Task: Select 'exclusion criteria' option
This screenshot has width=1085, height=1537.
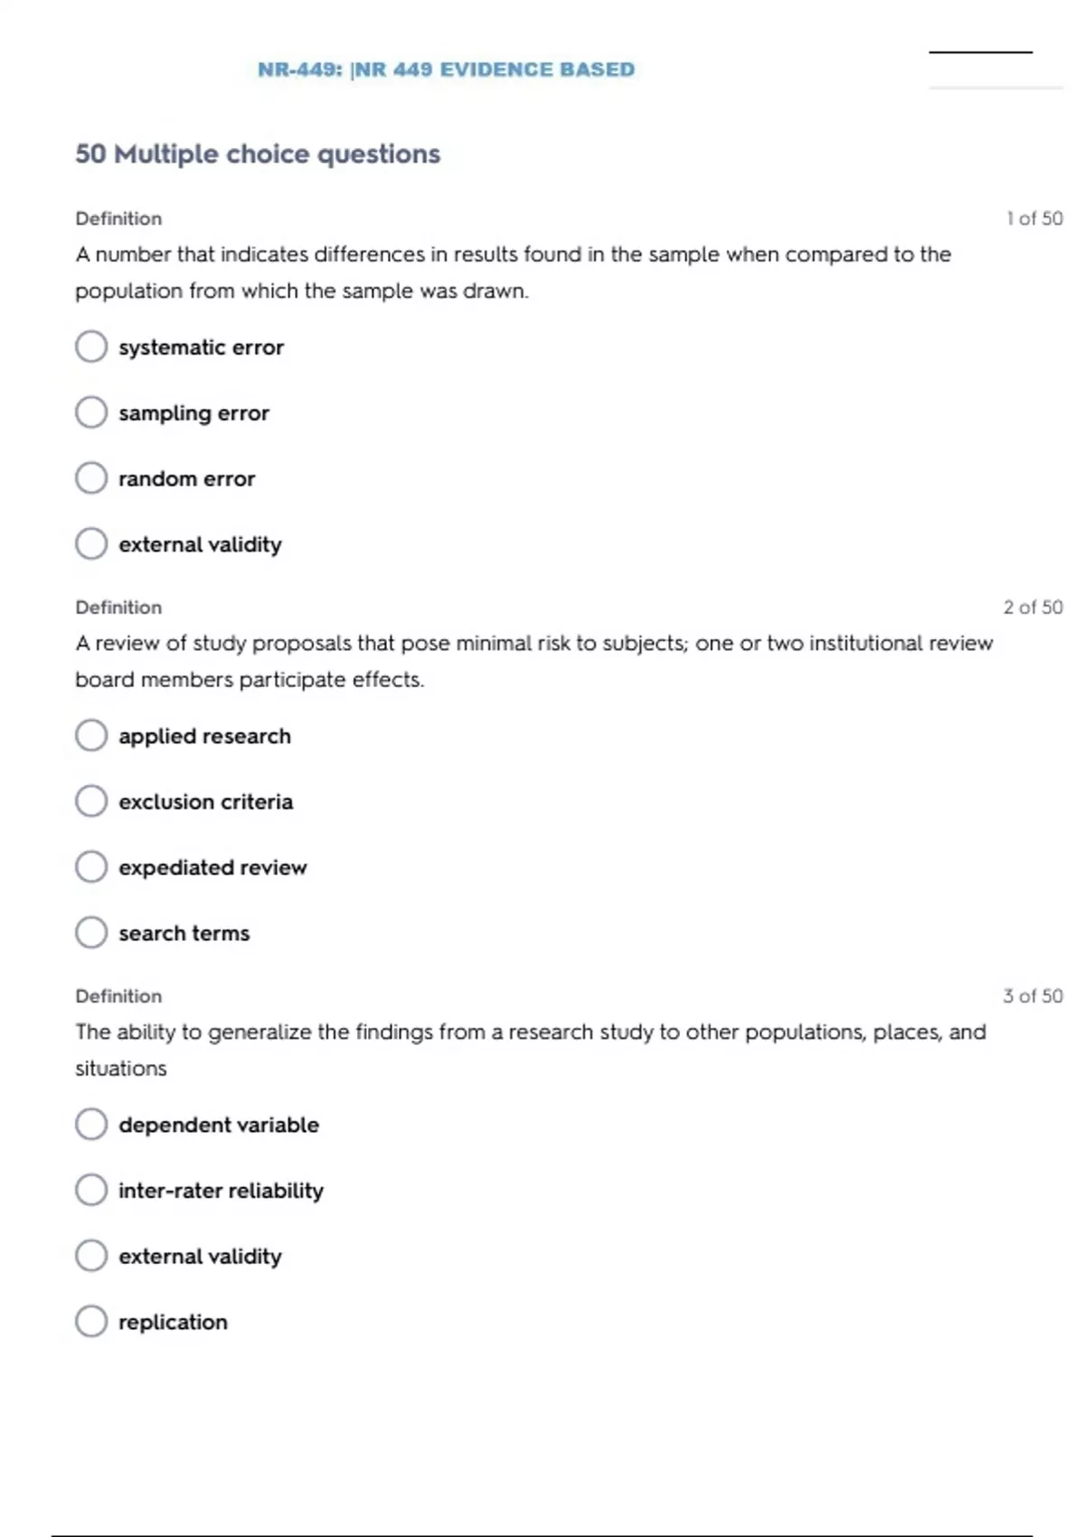Action: (x=91, y=801)
